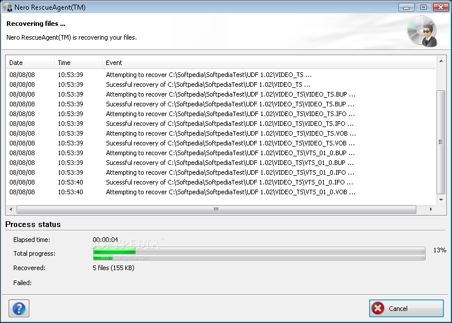The width and height of the screenshot is (452, 323).
Task: Click the horizontal scroll left arrow
Action: coord(11,209)
